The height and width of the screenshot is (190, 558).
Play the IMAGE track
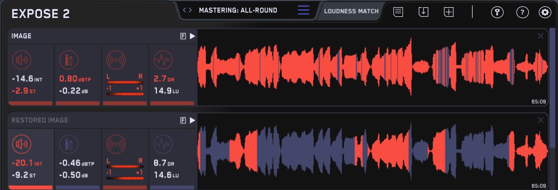192,36
